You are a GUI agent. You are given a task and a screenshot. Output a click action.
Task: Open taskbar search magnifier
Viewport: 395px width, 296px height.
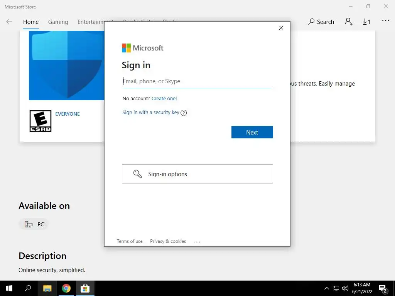pyautogui.click(x=28, y=288)
